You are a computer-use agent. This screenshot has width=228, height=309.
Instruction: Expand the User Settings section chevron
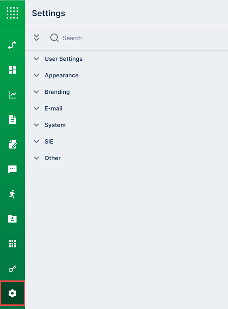pyautogui.click(x=36, y=59)
